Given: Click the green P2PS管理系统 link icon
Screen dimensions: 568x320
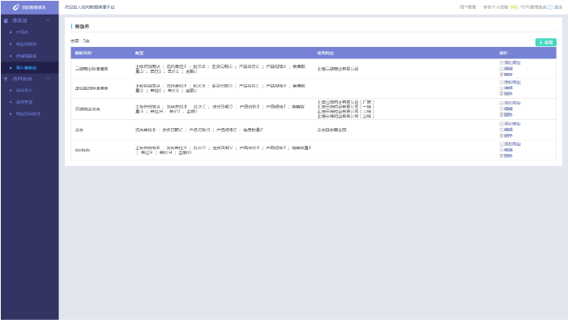Looking at the screenshot, I should coord(514,6).
